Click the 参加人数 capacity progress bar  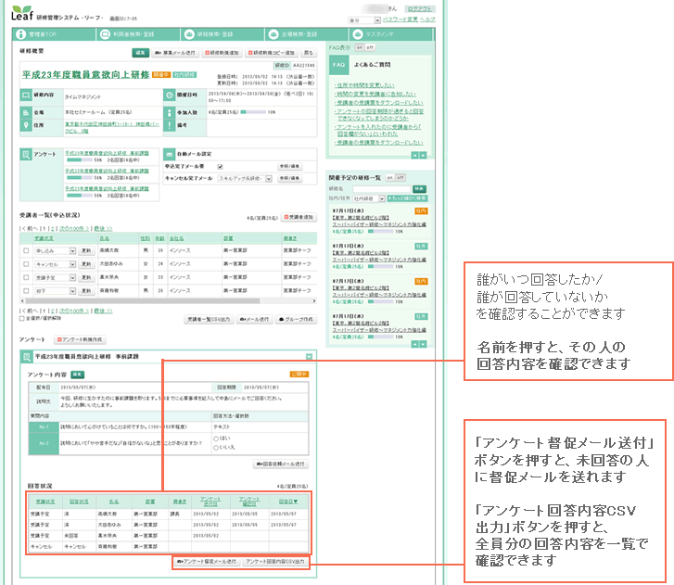click(x=253, y=112)
